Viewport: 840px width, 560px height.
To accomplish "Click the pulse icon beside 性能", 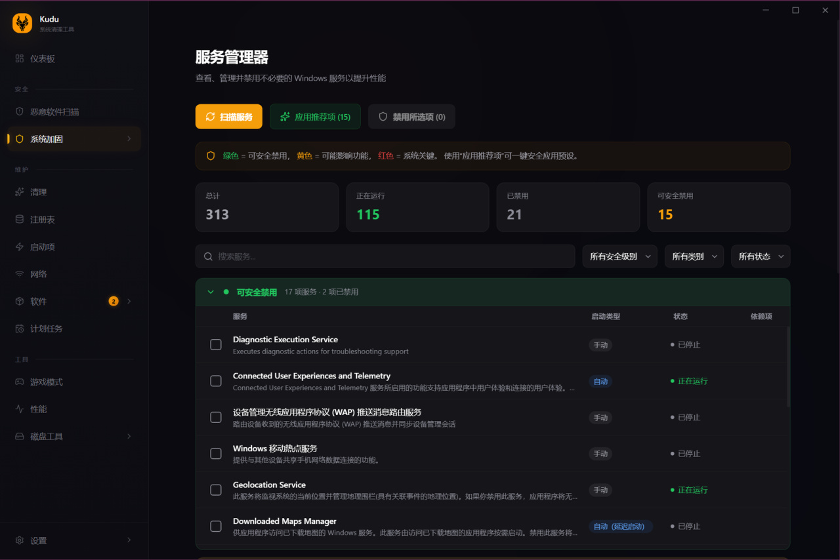I will coord(20,409).
